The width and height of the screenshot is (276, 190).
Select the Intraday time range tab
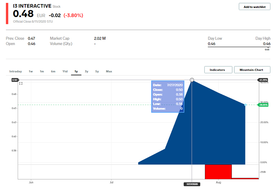[x=16, y=71]
